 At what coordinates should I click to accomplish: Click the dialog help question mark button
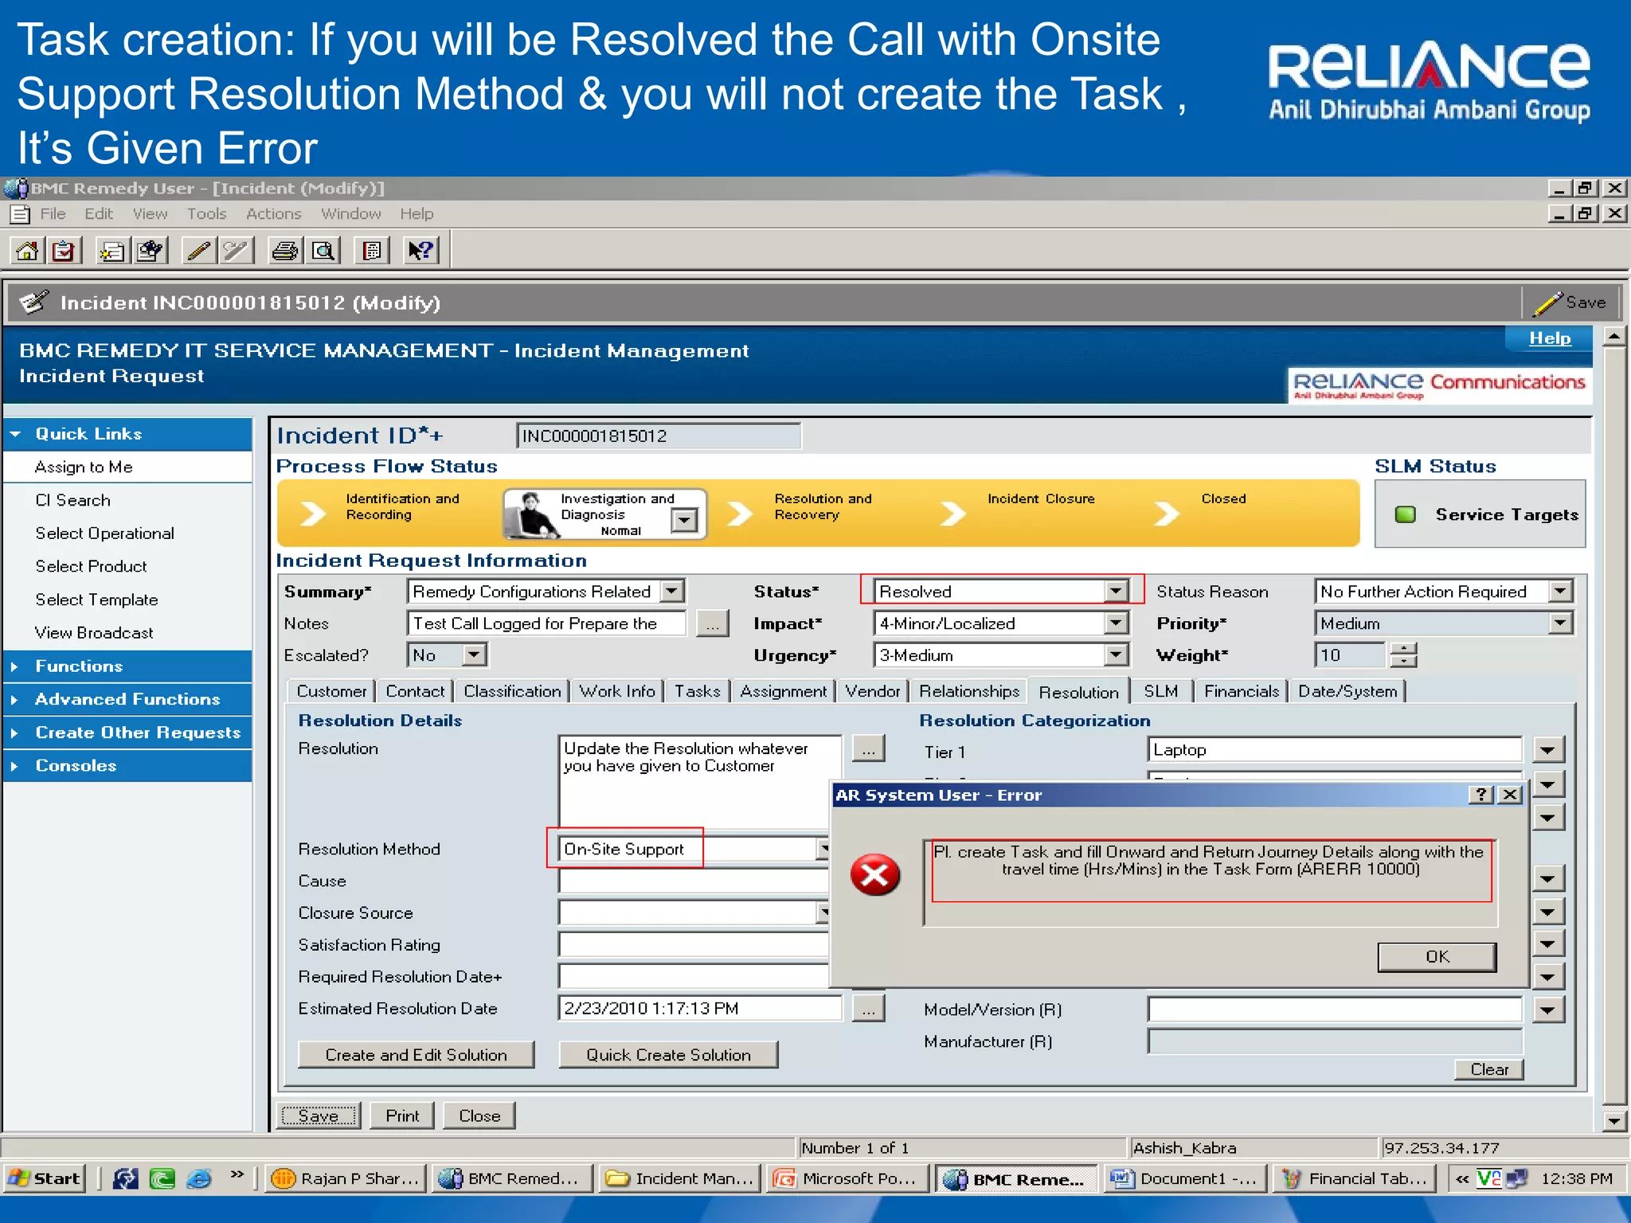click(x=1480, y=795)
